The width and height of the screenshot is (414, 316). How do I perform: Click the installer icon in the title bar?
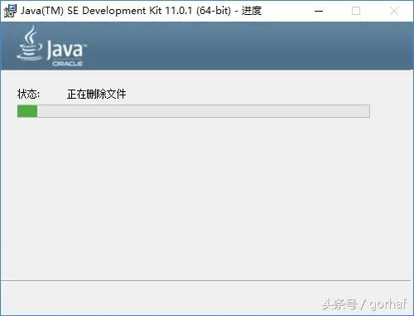[x=10, y=11]
